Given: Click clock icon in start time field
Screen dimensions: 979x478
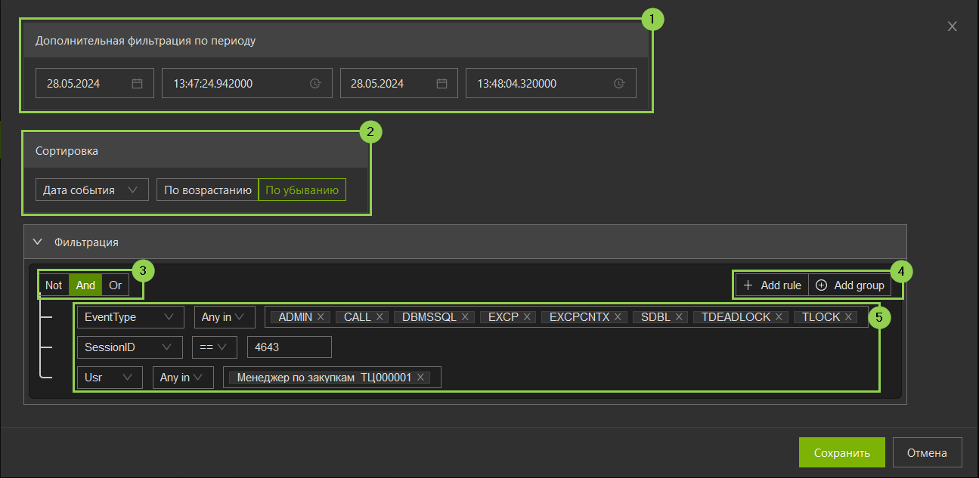Looking at the screenshot, I should pyautogui.click(x=315, y=84).
